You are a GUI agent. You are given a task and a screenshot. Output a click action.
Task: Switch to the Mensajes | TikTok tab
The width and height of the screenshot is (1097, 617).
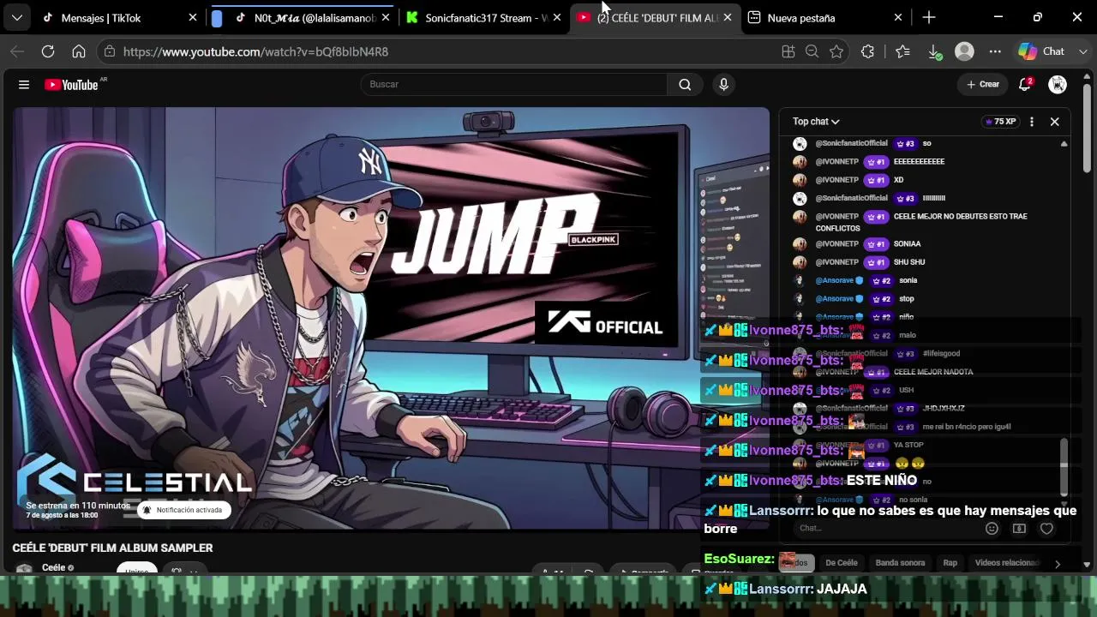pos(119,17)
